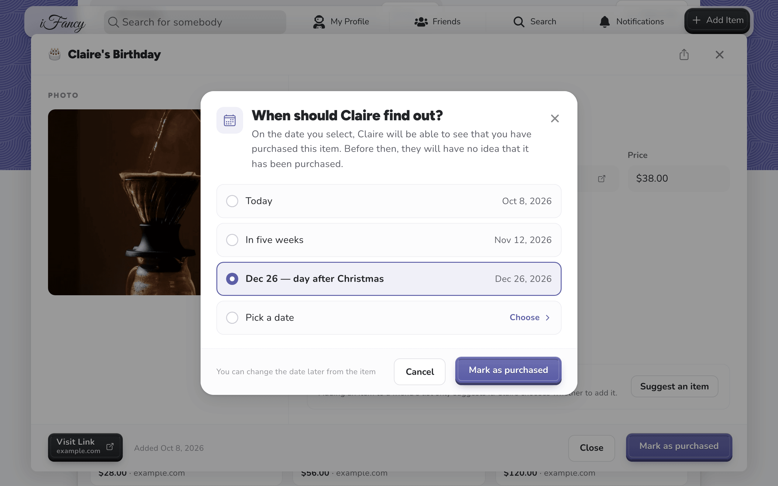Open the external link icon beside the price

(x=601, y=179)
